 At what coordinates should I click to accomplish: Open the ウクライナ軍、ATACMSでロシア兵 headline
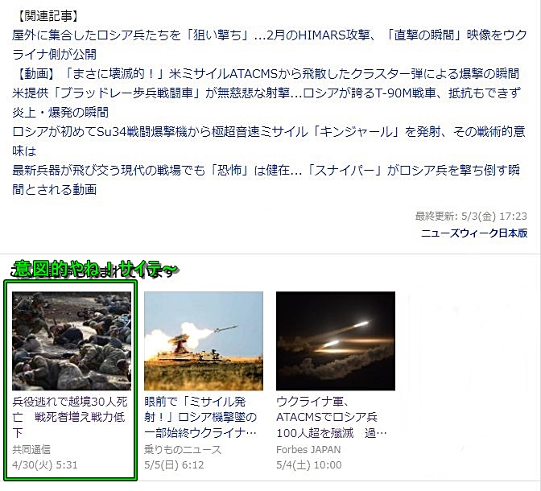pos(332,417)
